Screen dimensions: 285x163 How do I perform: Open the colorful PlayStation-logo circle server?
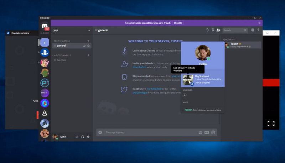tap(45, 103)
